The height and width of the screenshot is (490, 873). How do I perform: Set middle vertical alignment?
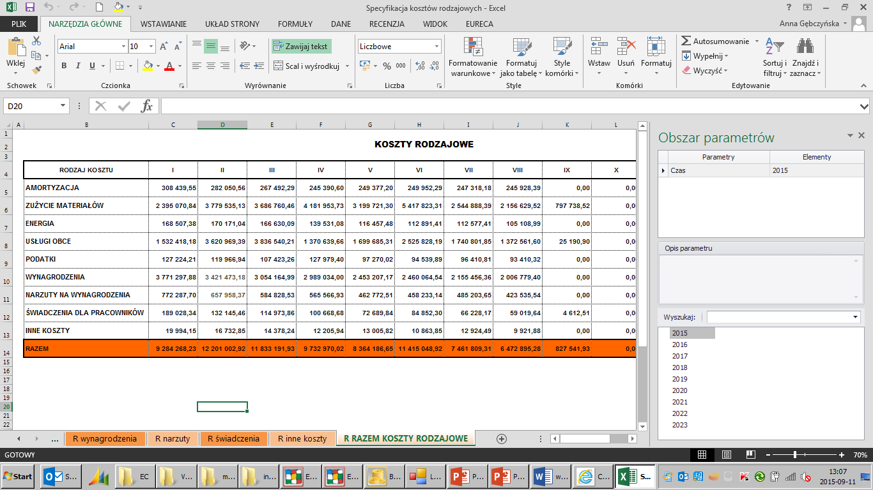pyautogui.click(x=211, y=47)
